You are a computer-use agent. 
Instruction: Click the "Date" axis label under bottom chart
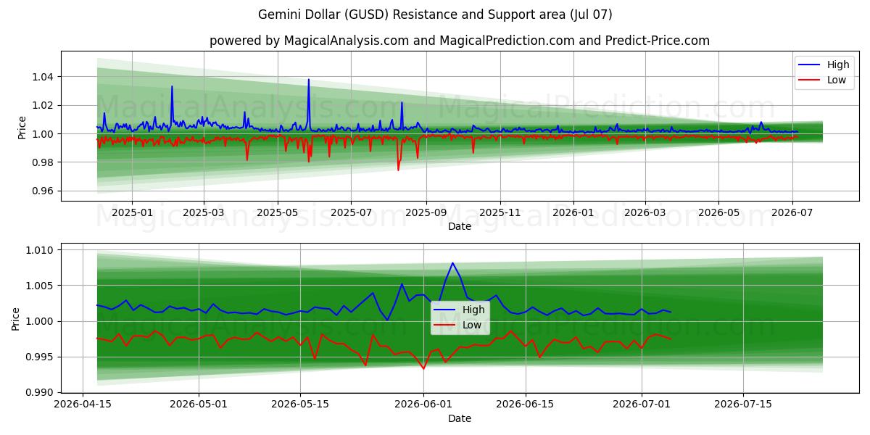click(x=460, y=418)
